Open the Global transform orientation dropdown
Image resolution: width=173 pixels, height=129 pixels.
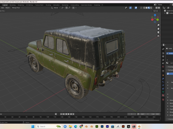tap(56, 8)
